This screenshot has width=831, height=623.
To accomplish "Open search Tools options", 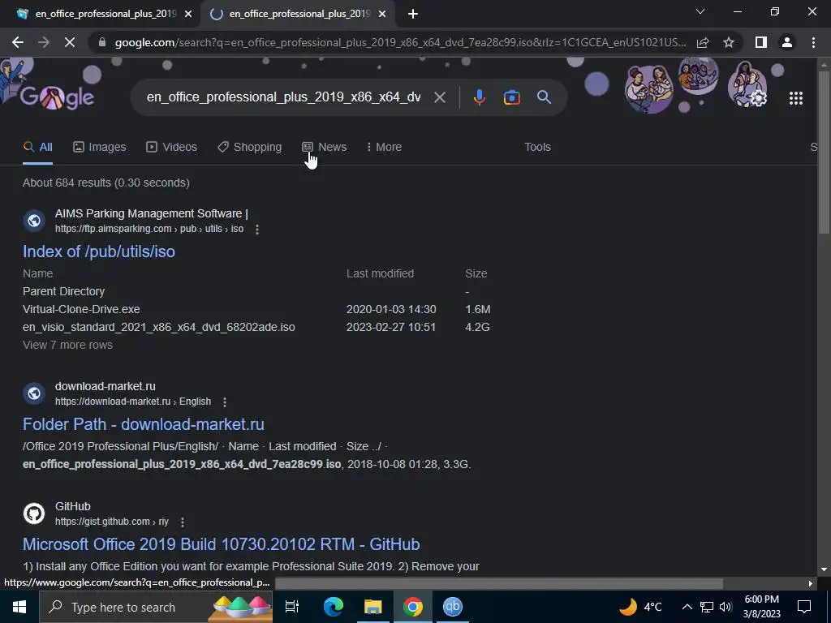I will coord(537,147).
